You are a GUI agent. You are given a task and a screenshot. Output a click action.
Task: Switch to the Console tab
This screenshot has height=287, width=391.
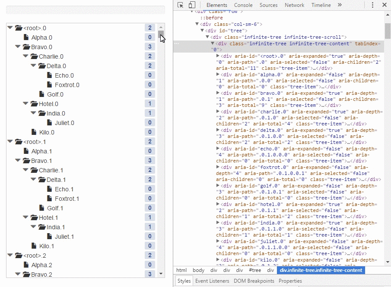click(243, 5)
